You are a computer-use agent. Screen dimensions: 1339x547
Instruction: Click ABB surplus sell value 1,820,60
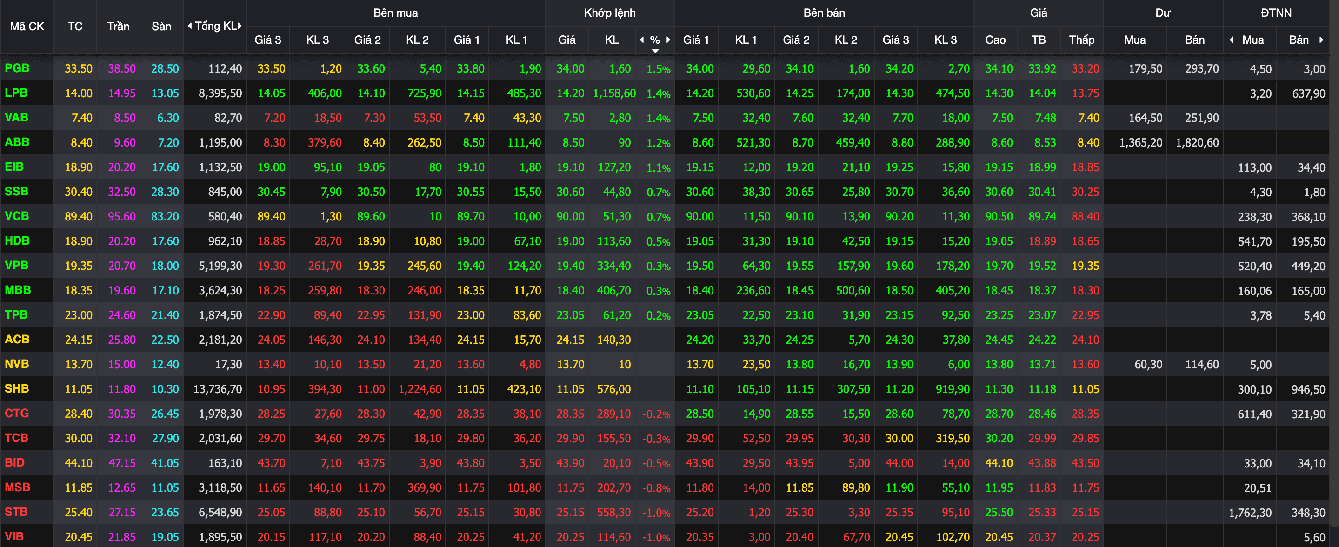(x=1197, y=142)
